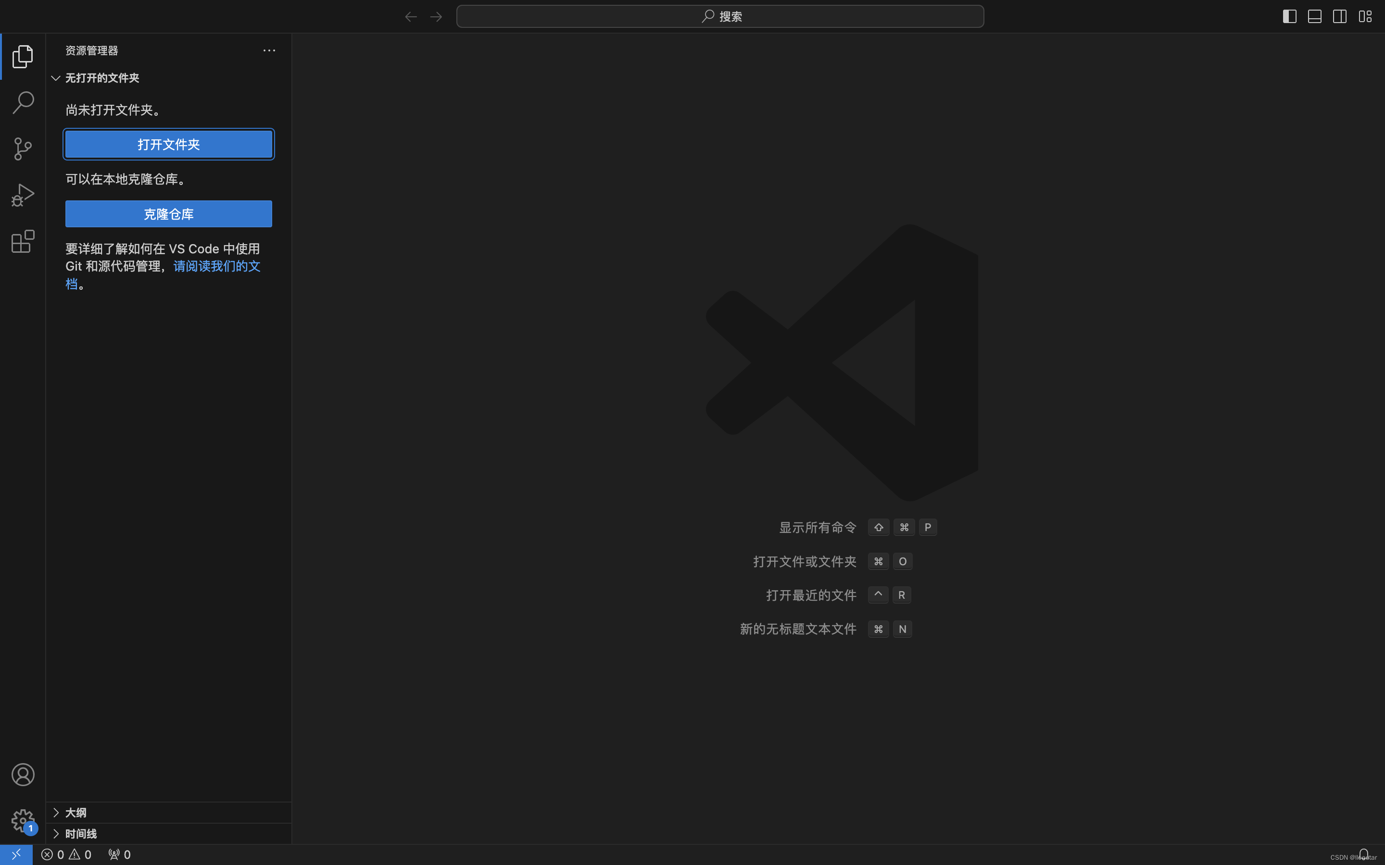Click the 打开文件夹 button
Screen dimensions: 1385x865
coord(169,144)
